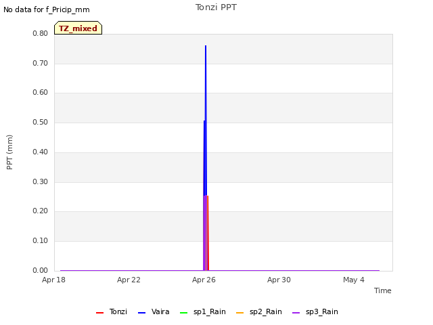Viewport: 433px width, 325px height.
Task: Click the Apr 18 x-axis label
Action: 53,280
